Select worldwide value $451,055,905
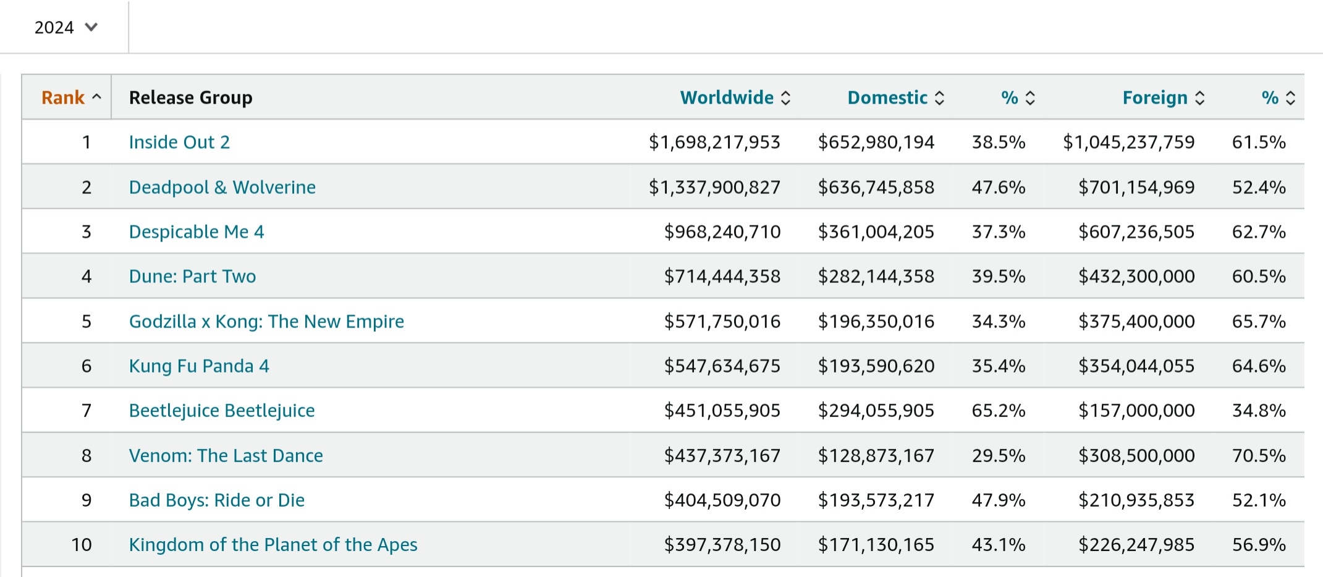Image resolution: width=1323 pixels, height=577 pixels. 722,410
